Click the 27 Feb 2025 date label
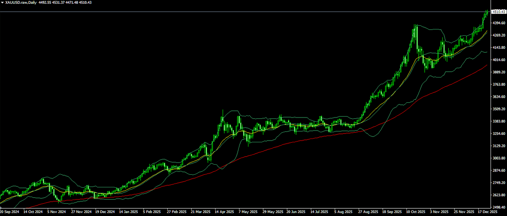The image size is (507, 216). point(177,213)
